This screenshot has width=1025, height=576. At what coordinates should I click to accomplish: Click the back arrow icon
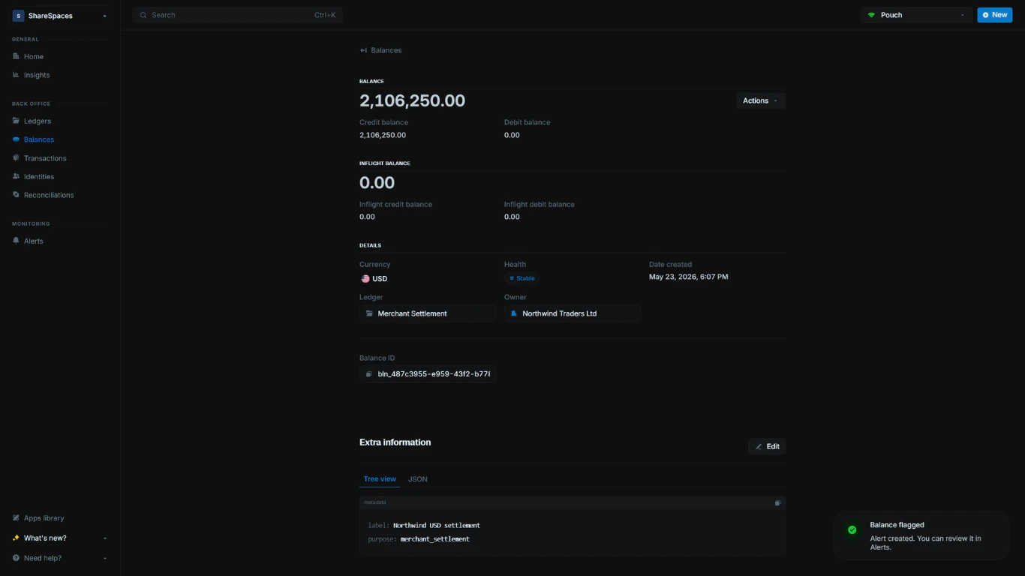(x=363, y=50)
